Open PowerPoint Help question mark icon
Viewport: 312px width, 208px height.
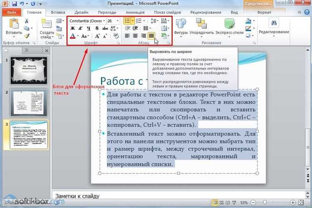pyautogui.click(x=307, y=13)
